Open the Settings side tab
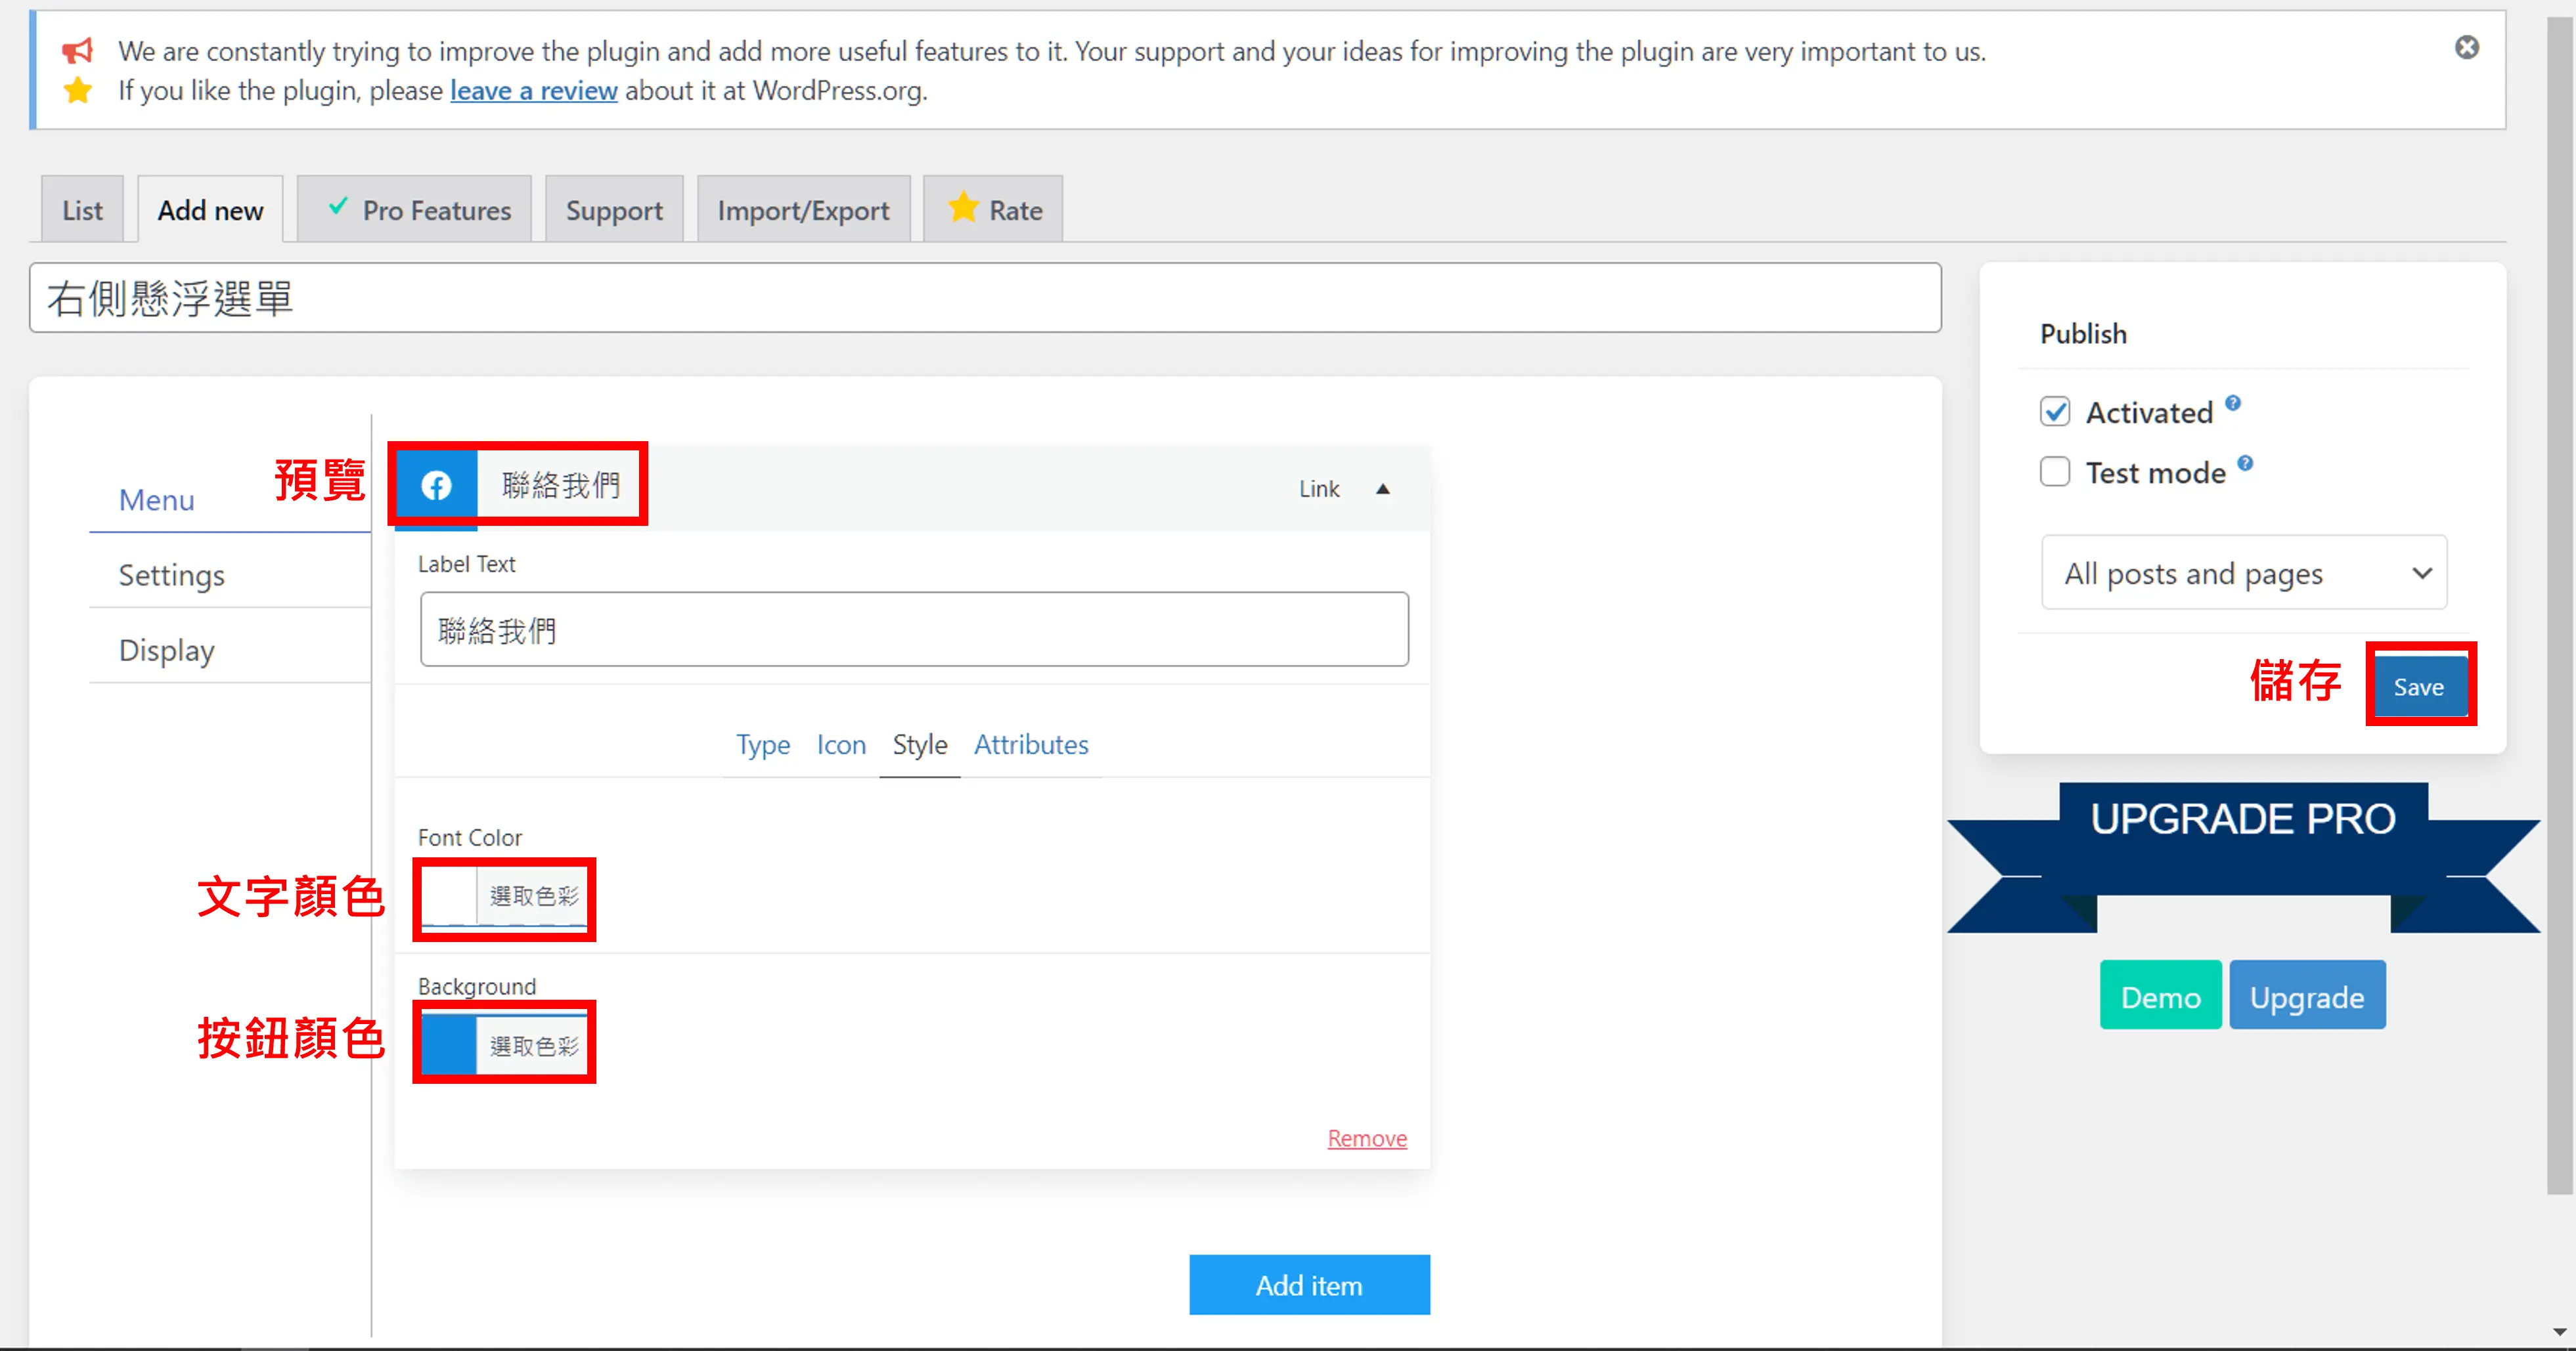 [172, 574]
